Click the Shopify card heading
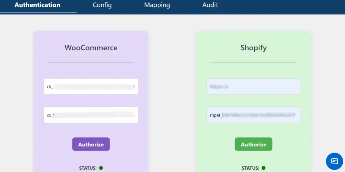 click(x=253, y=48)
